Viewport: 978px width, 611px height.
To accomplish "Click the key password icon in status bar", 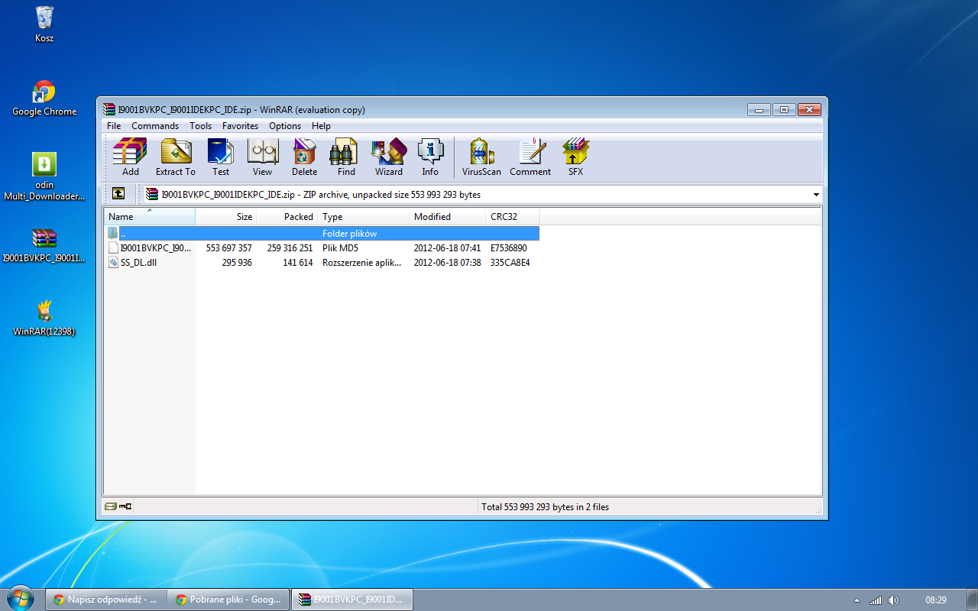I will click(x=125, y=506).
